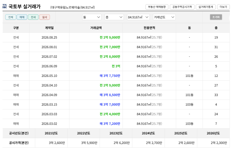Image resolution: width=231 pixels, height=150 pixels.
Task: Click floor value 24
Action: [216, 114]
